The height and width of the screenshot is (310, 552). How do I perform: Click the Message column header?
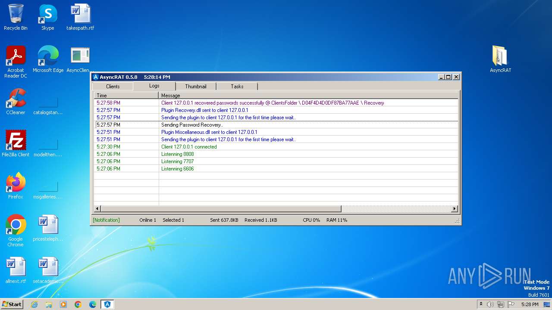(308, 95)
